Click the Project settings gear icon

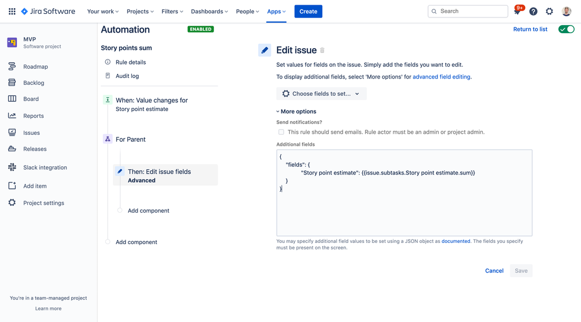tap(12, 203)
